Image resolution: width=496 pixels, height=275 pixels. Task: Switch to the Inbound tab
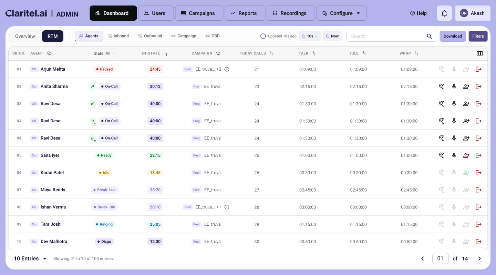(x=118, y=36)
